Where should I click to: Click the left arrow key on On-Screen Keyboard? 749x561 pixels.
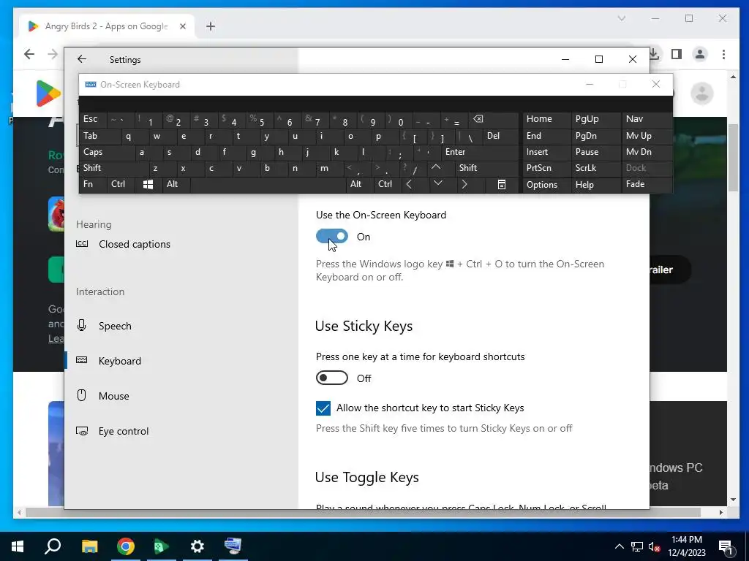(x=410, y=184)
